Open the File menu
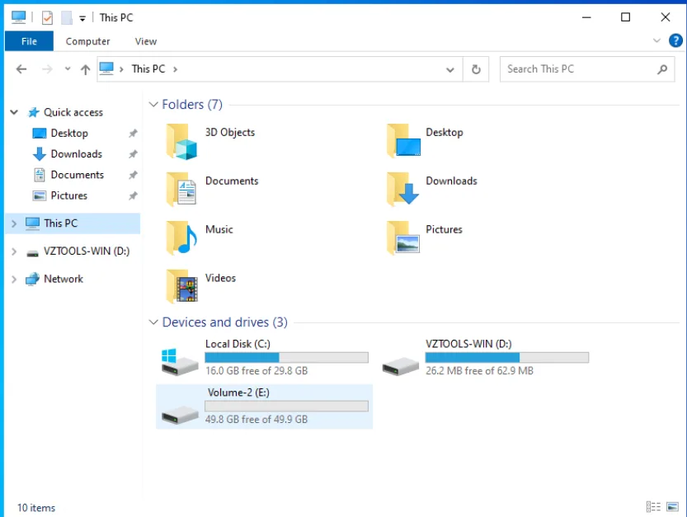This screenshot has height=517, width=687. pyautogui.click(x=29, y=41)
